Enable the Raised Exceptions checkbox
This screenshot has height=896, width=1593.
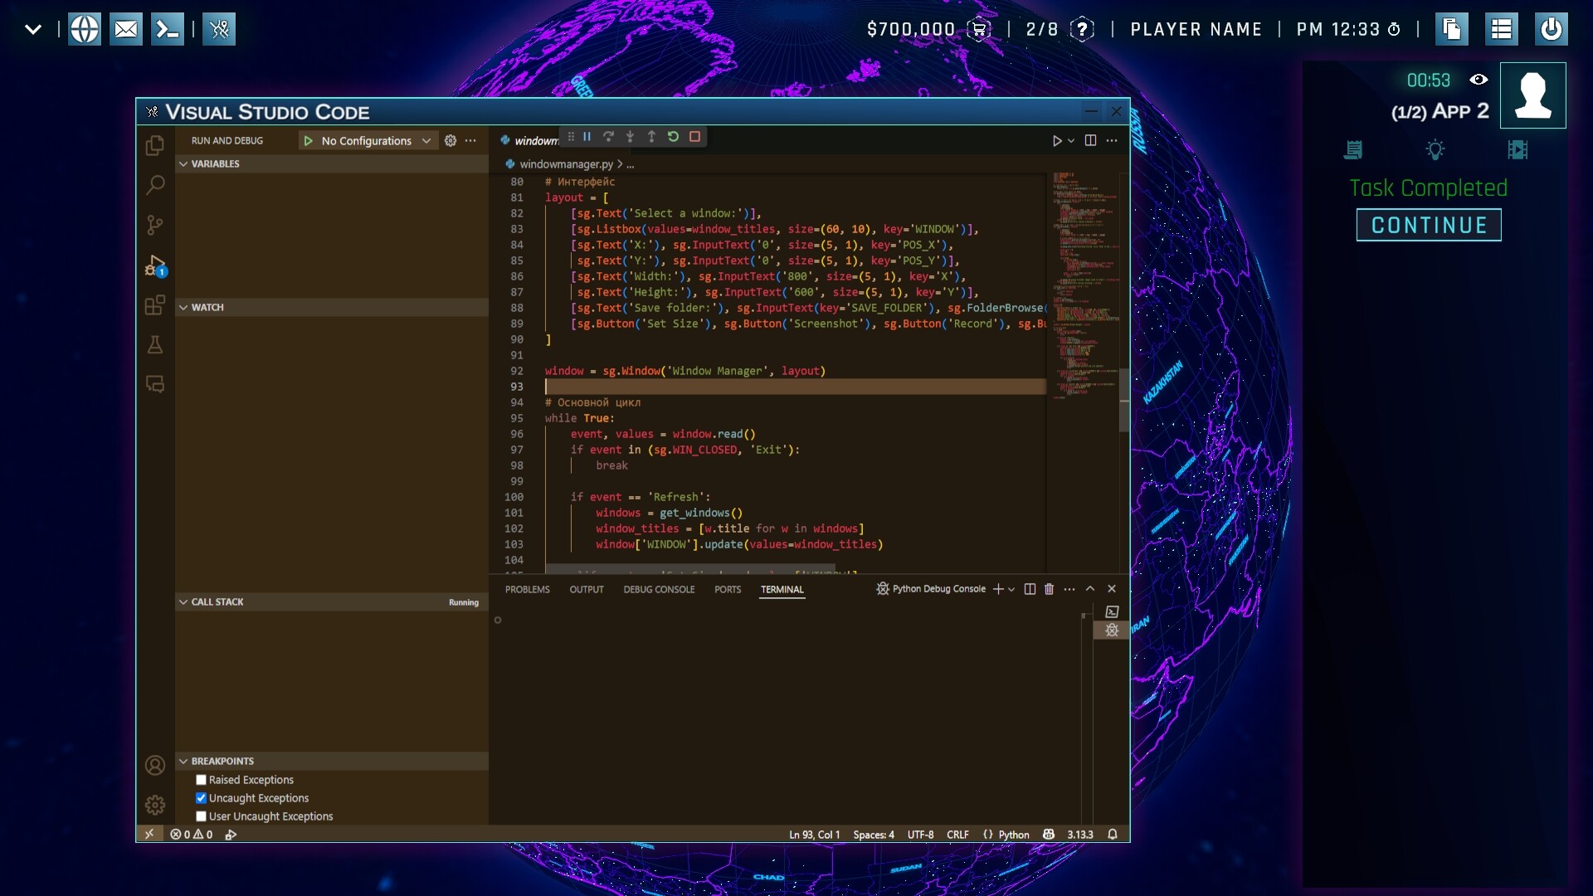pos(201,780)
